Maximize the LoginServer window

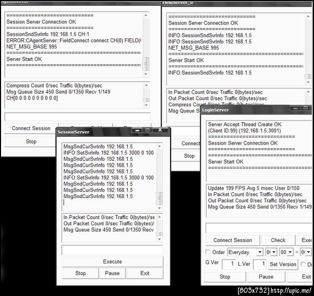click(x=306, y=108)
